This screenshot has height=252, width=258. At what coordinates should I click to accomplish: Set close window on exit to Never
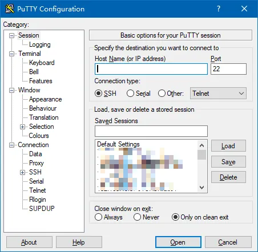137,217
